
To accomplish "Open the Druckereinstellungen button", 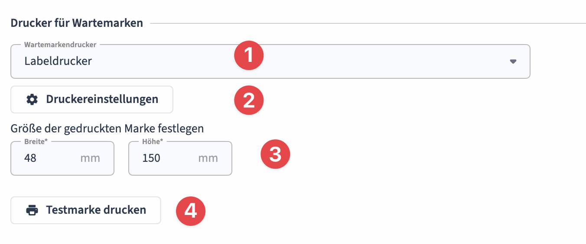I will click(x=92, y=100).
